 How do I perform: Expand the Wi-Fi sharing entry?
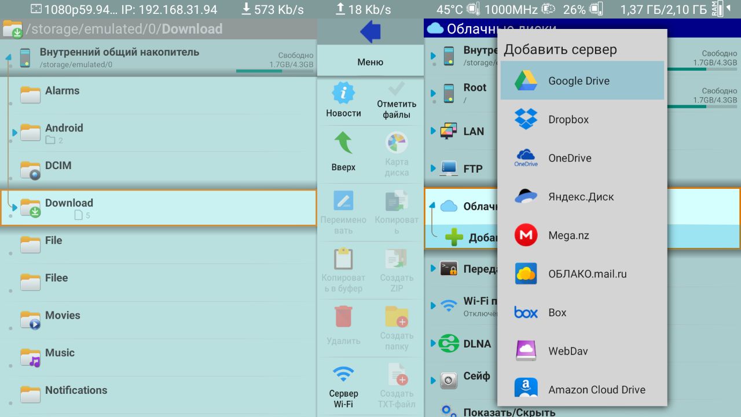(x=433, y=306)
